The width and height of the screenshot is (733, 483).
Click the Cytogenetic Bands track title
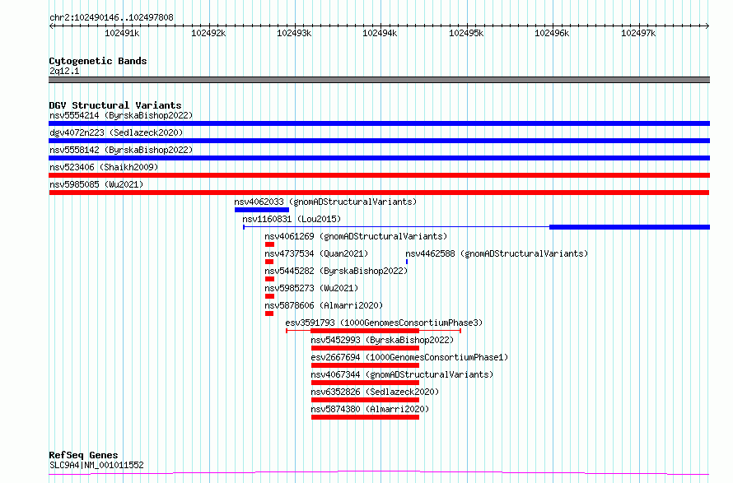(98, 61)
